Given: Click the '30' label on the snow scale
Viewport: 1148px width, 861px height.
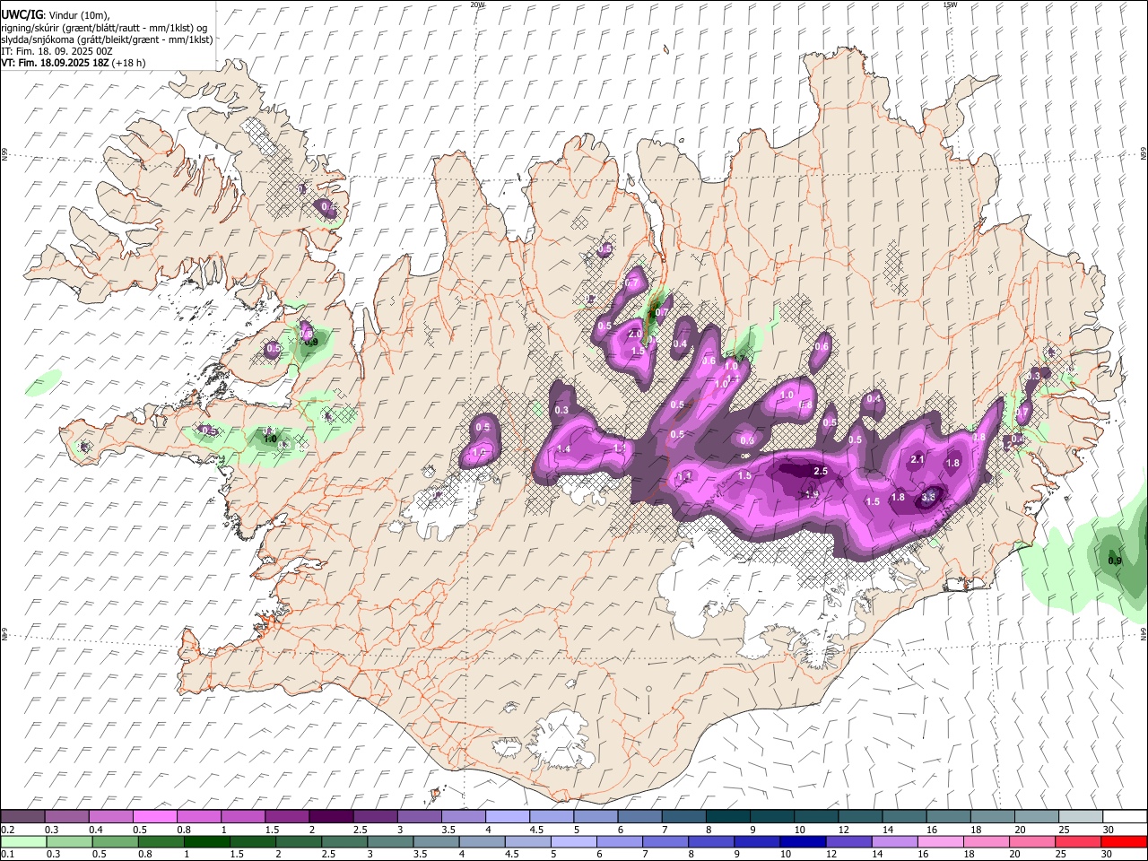Looking at the screenshot, I should [1109, 830].
